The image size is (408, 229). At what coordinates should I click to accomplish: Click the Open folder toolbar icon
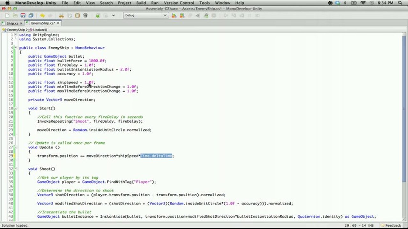(15, 15)
